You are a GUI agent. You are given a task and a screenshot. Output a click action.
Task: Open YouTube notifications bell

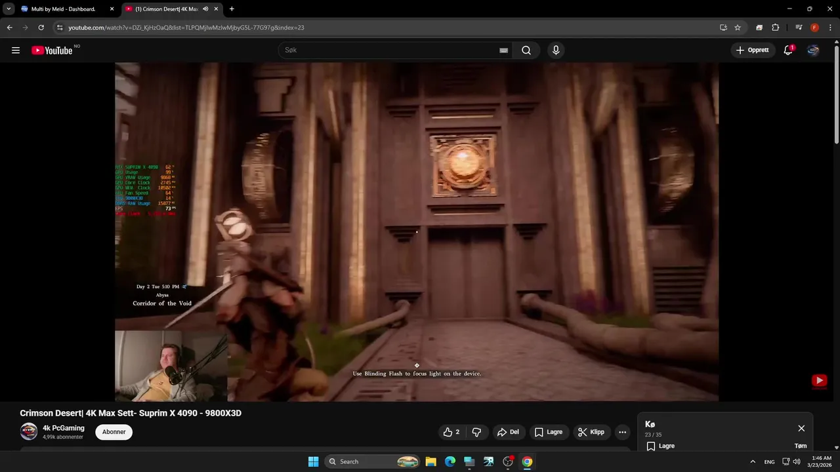coord(788,50)
